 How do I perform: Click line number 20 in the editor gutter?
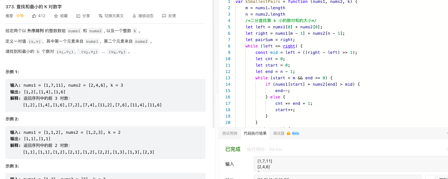coord(227,123)
